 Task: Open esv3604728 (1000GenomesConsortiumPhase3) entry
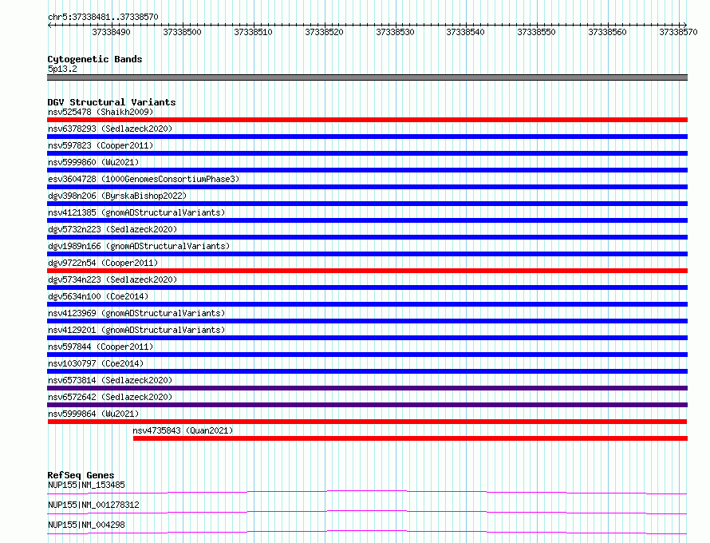144,179
